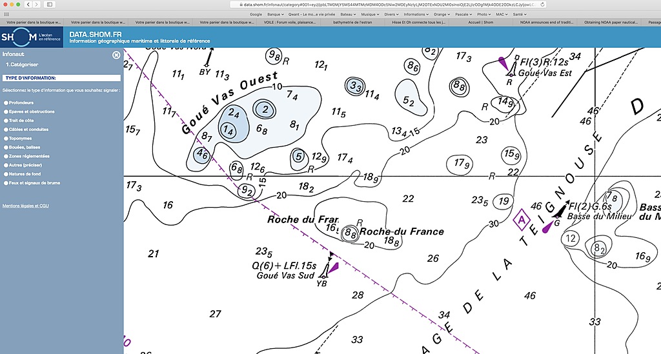This screenshot has width=661, height=354.
Task: Click the Goué Vas Est buoy symbol
Action: click(512, 67)
